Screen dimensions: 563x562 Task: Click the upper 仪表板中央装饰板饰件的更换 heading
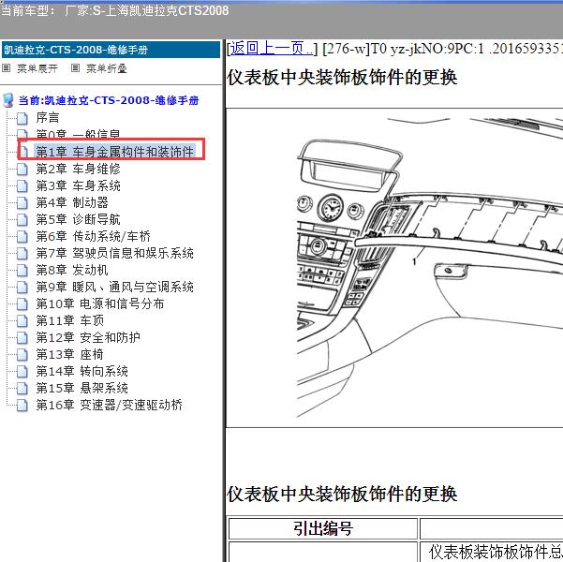tap(342, 78)
